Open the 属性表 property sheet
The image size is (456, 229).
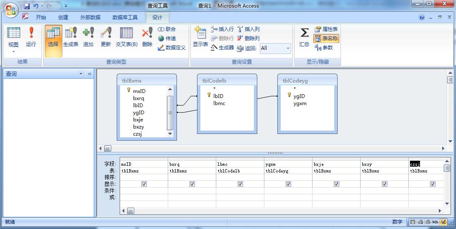click(326, 29)
